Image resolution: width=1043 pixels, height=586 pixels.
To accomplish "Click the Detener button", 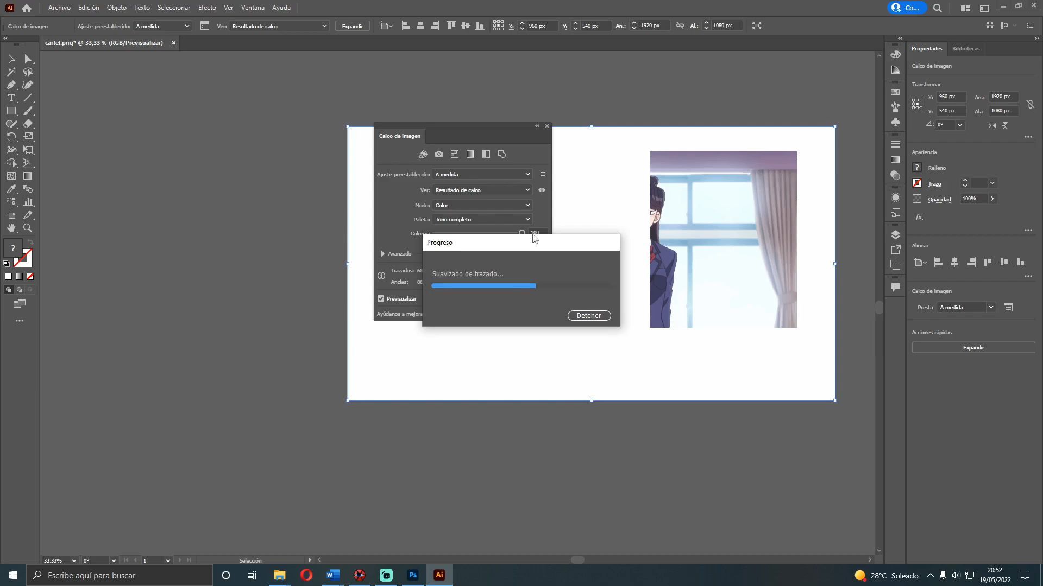I will tap(589, 316).
